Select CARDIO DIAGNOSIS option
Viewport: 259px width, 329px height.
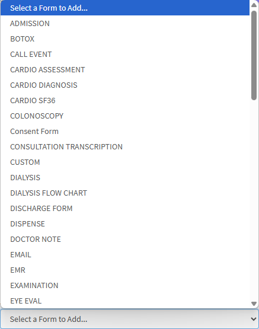coord(125,85)
